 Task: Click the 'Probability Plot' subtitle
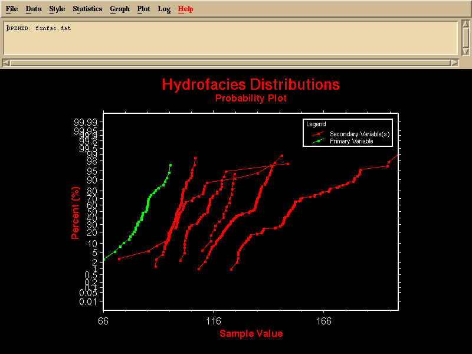coord(251,98)
